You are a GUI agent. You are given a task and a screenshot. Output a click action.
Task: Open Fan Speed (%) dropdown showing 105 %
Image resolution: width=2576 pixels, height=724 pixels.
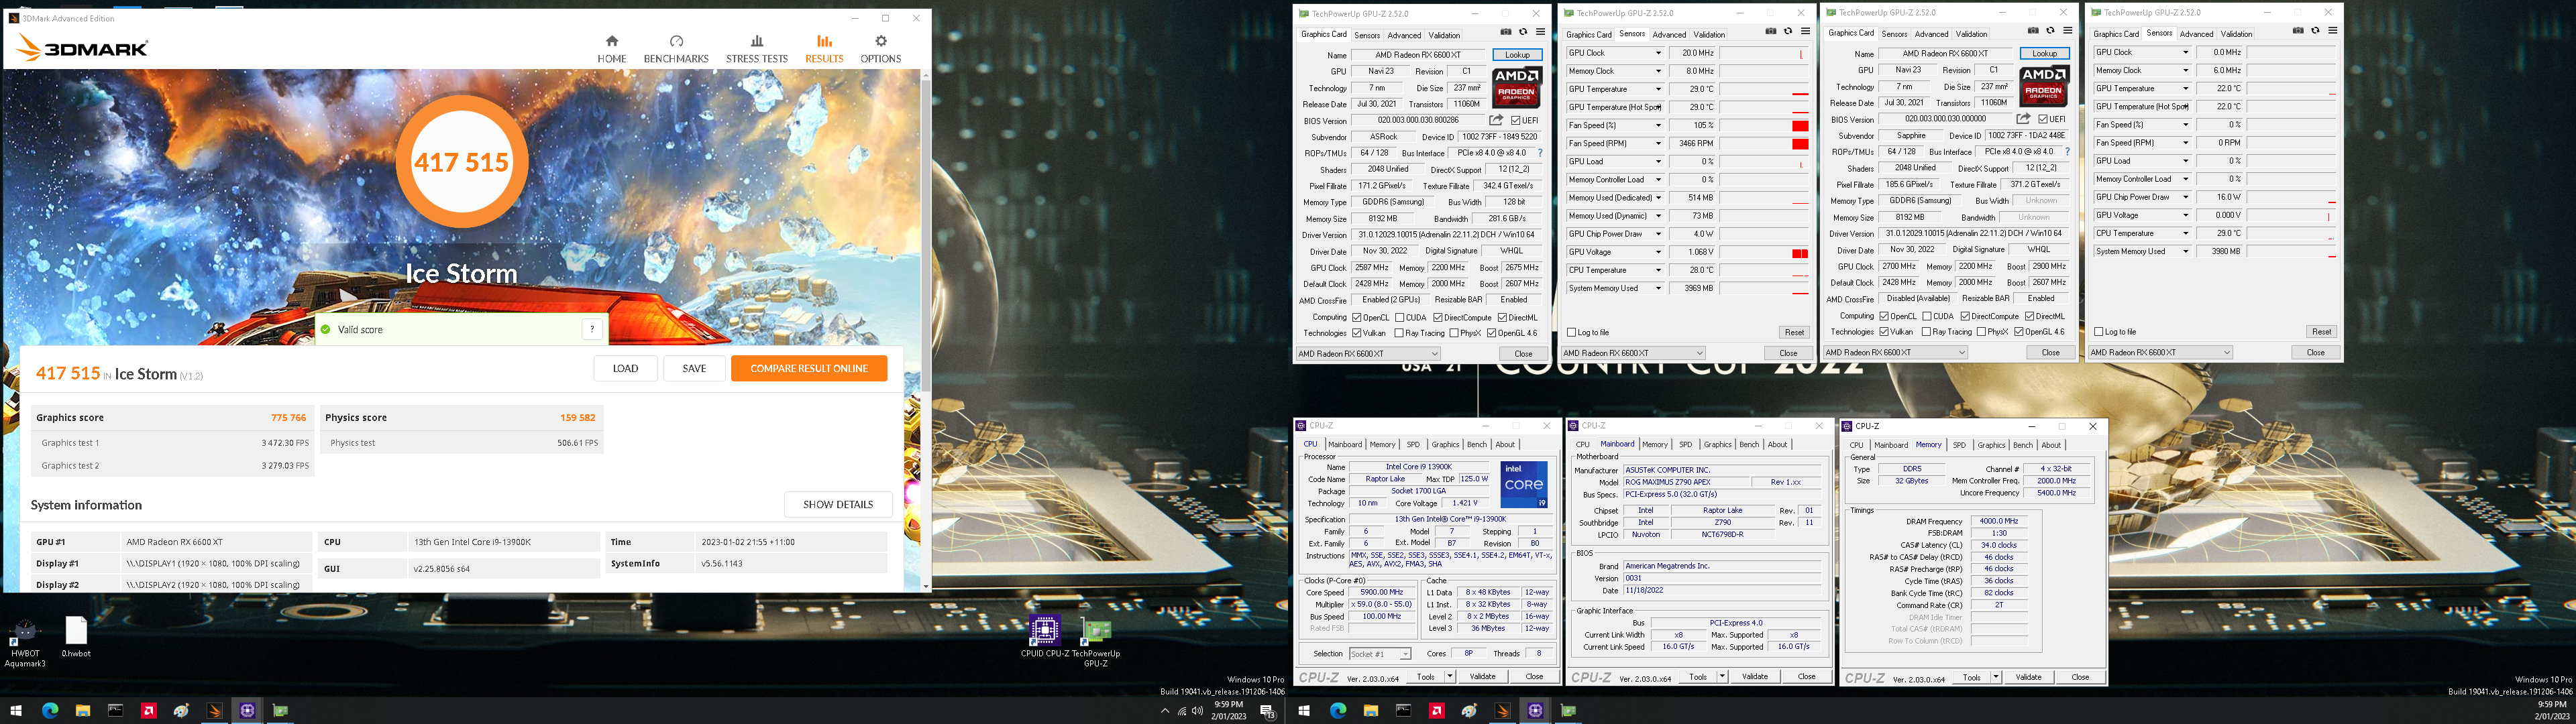coord(1658,125)
